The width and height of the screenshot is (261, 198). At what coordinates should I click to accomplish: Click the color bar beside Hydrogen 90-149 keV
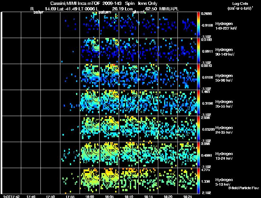(198, 51)
